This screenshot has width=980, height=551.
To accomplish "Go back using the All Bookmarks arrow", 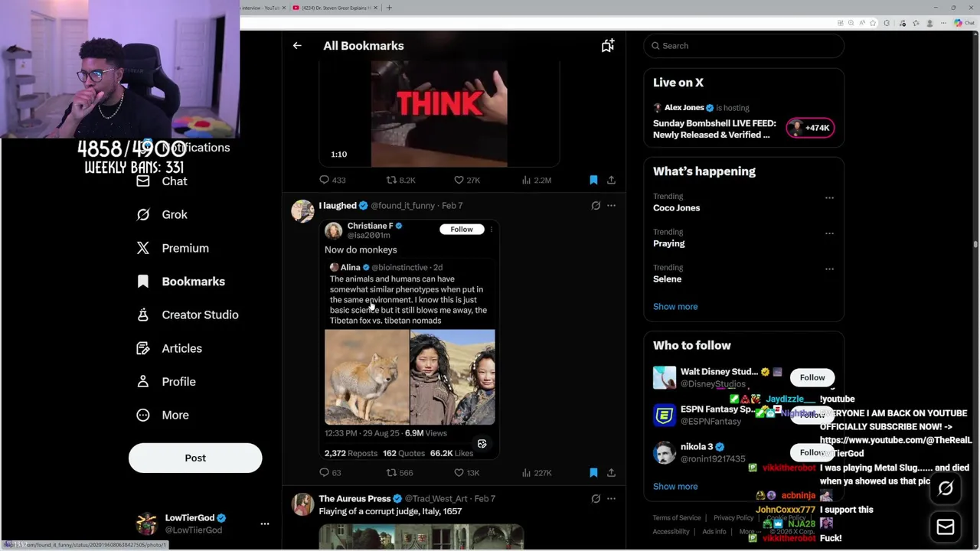I will pos(297,46).
